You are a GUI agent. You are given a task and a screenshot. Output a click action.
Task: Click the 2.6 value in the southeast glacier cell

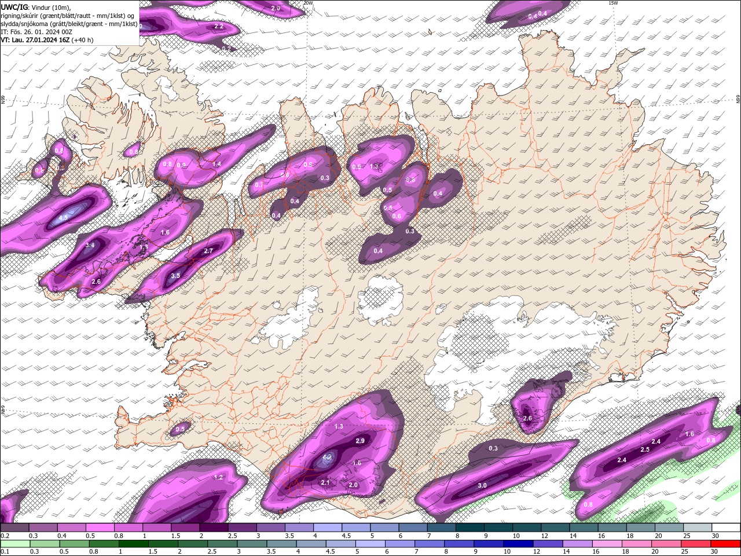(527, 418)
